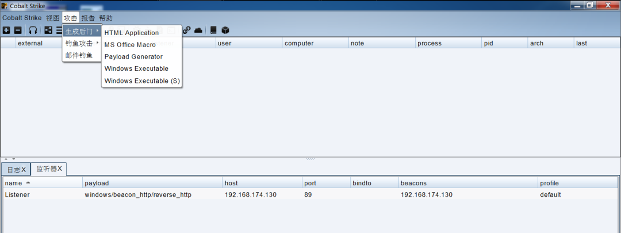Open the 报告 menu

pos(89,18)
